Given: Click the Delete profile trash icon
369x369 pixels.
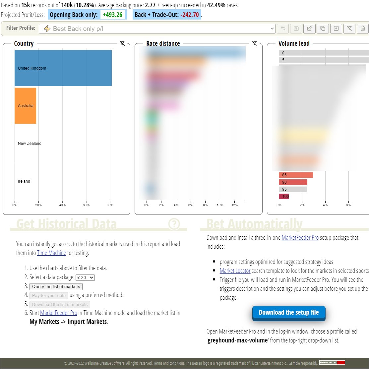Looking at the screenshot, I should pyautogui.click(x=363, y=29).
